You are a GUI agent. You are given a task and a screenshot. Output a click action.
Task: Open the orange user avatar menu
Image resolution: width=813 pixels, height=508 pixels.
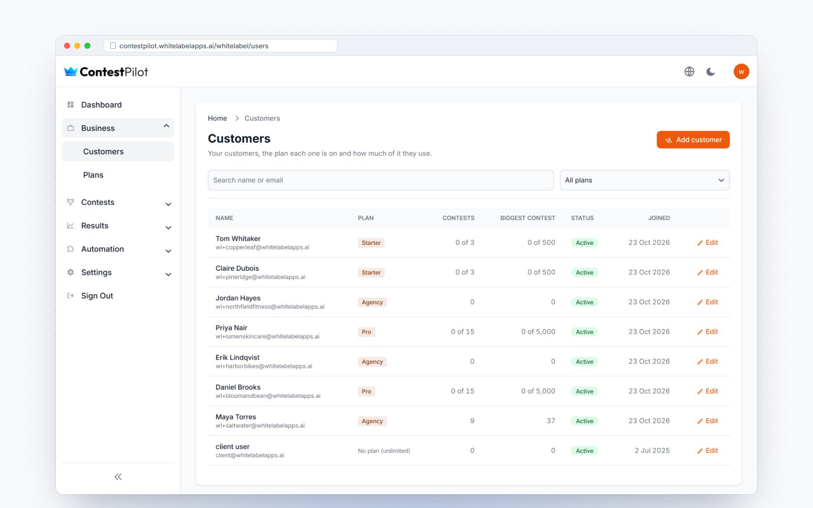point(741,72)
